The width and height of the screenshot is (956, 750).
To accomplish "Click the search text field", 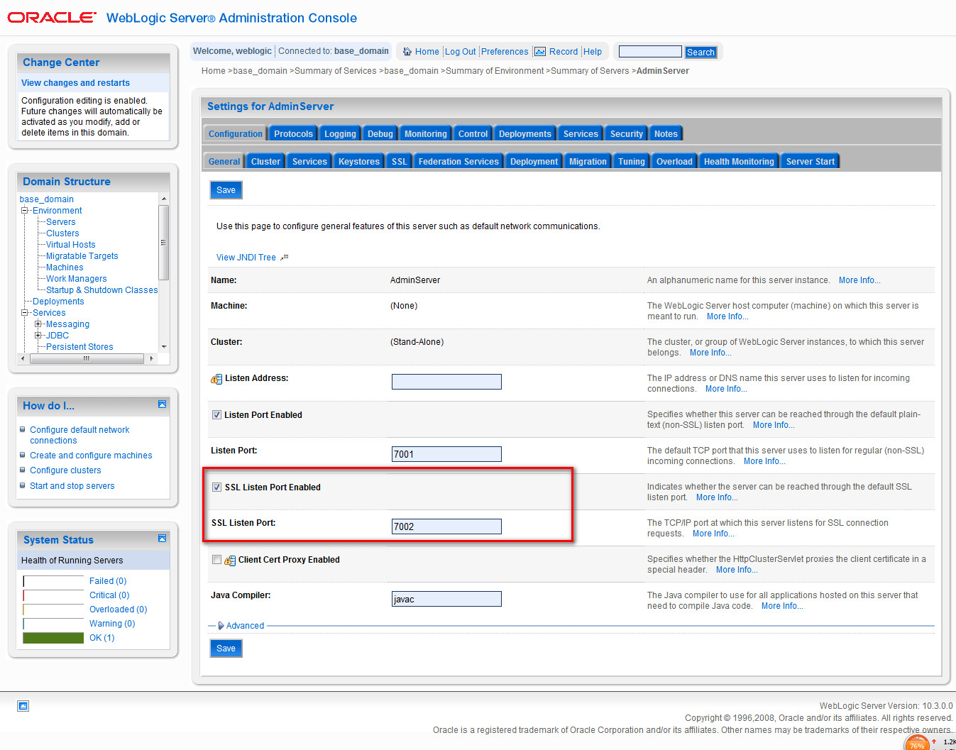I will pos(650,52).
